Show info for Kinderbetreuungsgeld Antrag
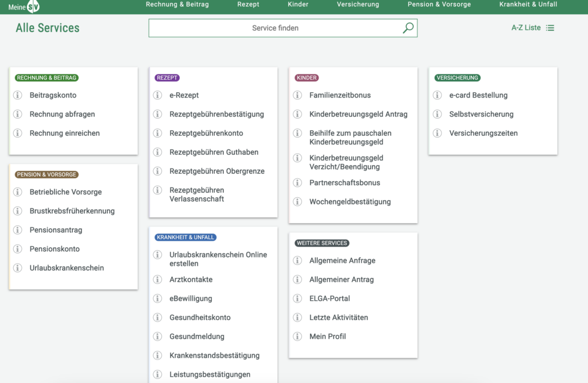588x383 pixels. [297, 114]
